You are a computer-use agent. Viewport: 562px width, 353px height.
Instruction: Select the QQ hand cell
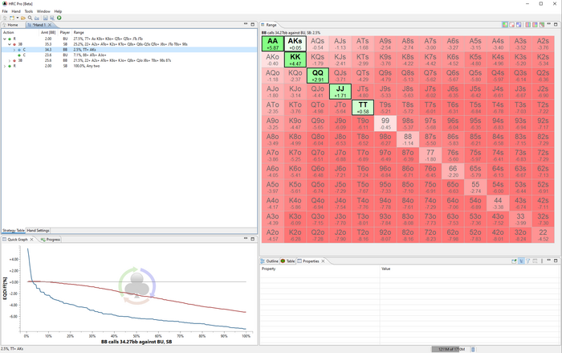click(x=318, y=76)
